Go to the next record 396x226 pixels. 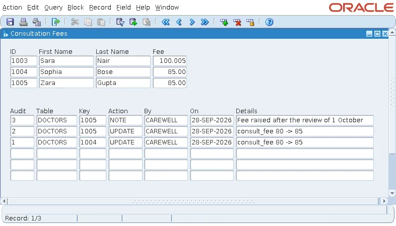tap(192, 22)
